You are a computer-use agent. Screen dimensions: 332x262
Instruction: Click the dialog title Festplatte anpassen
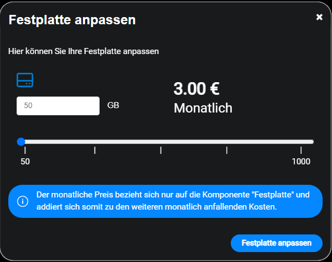(x=72, y=21)
